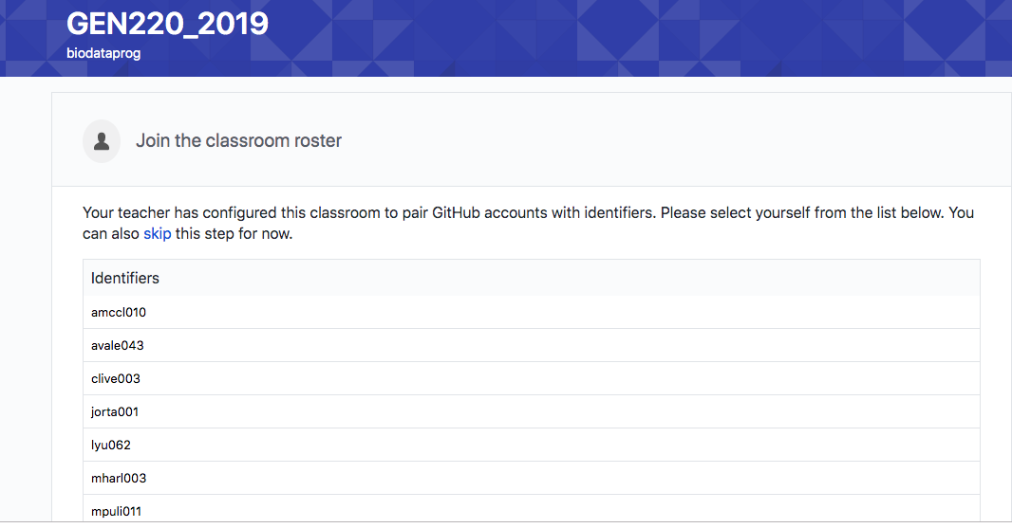
Task: Click the 'this step for now' text
Action: [234, 234]
